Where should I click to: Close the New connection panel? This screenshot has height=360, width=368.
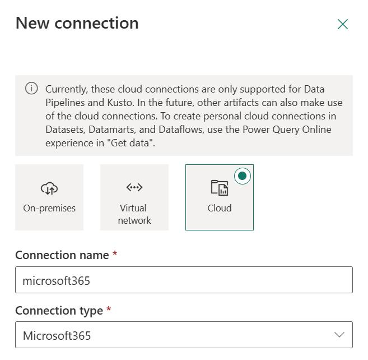point(343,24)
